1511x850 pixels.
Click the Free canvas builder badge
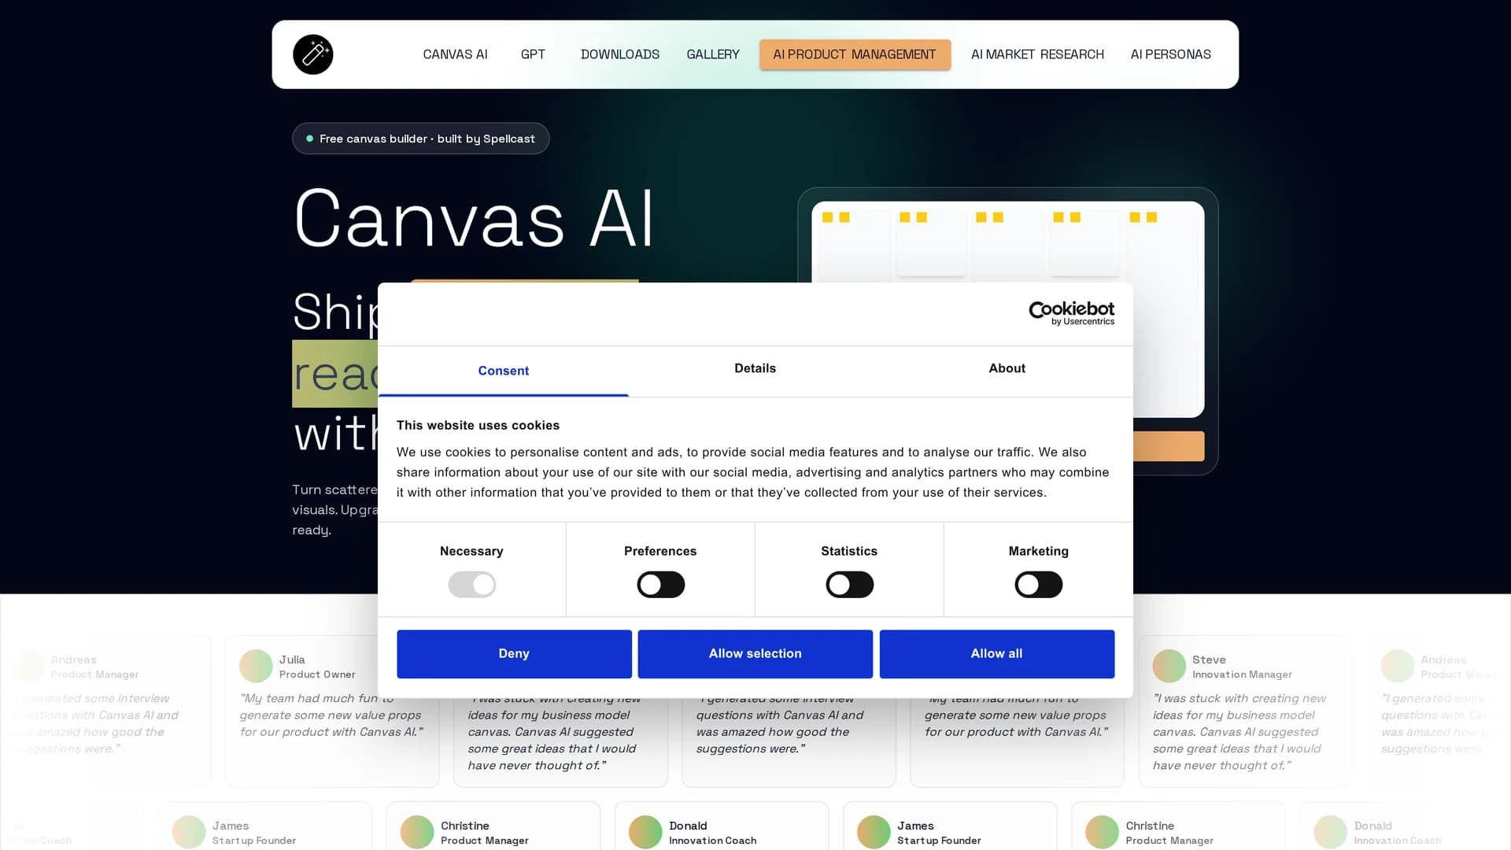420,139
